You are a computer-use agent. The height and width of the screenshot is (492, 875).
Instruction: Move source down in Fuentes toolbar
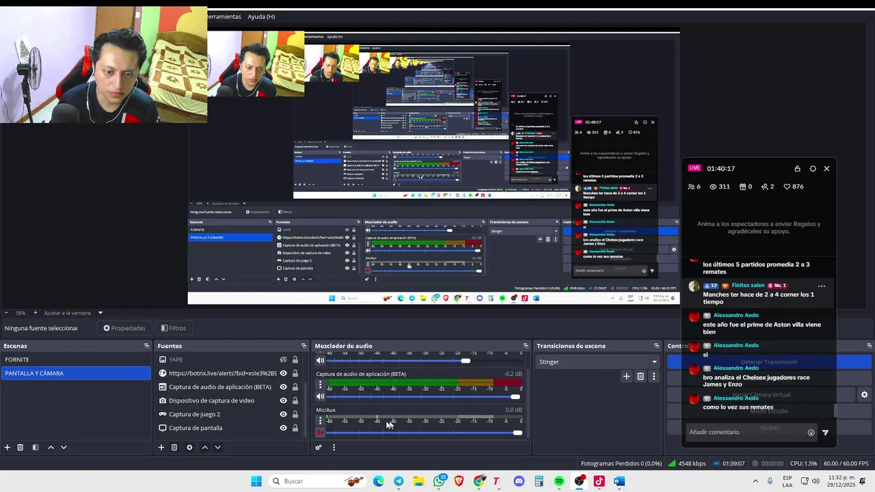(x=217, y=448)
